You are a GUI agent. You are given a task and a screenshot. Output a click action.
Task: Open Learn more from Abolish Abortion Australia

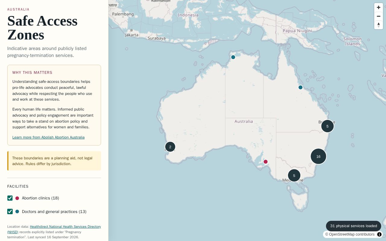click(x=48, y=137)
